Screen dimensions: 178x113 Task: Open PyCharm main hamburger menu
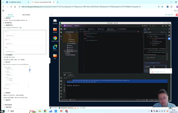(61, 26)
